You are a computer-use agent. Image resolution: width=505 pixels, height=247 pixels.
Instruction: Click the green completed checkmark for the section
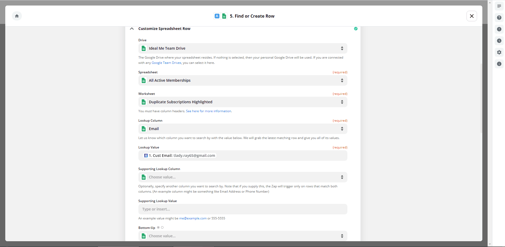(356, 29)
